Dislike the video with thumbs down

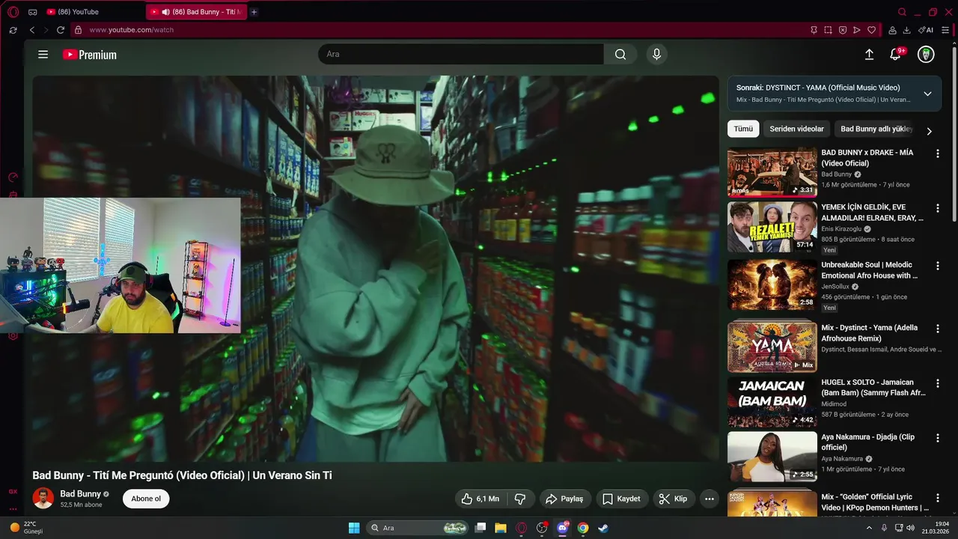click(520, 499)
